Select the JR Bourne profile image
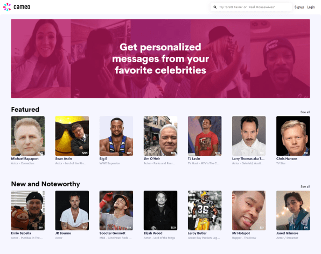 pyautogui.click(x=72, y=211)
